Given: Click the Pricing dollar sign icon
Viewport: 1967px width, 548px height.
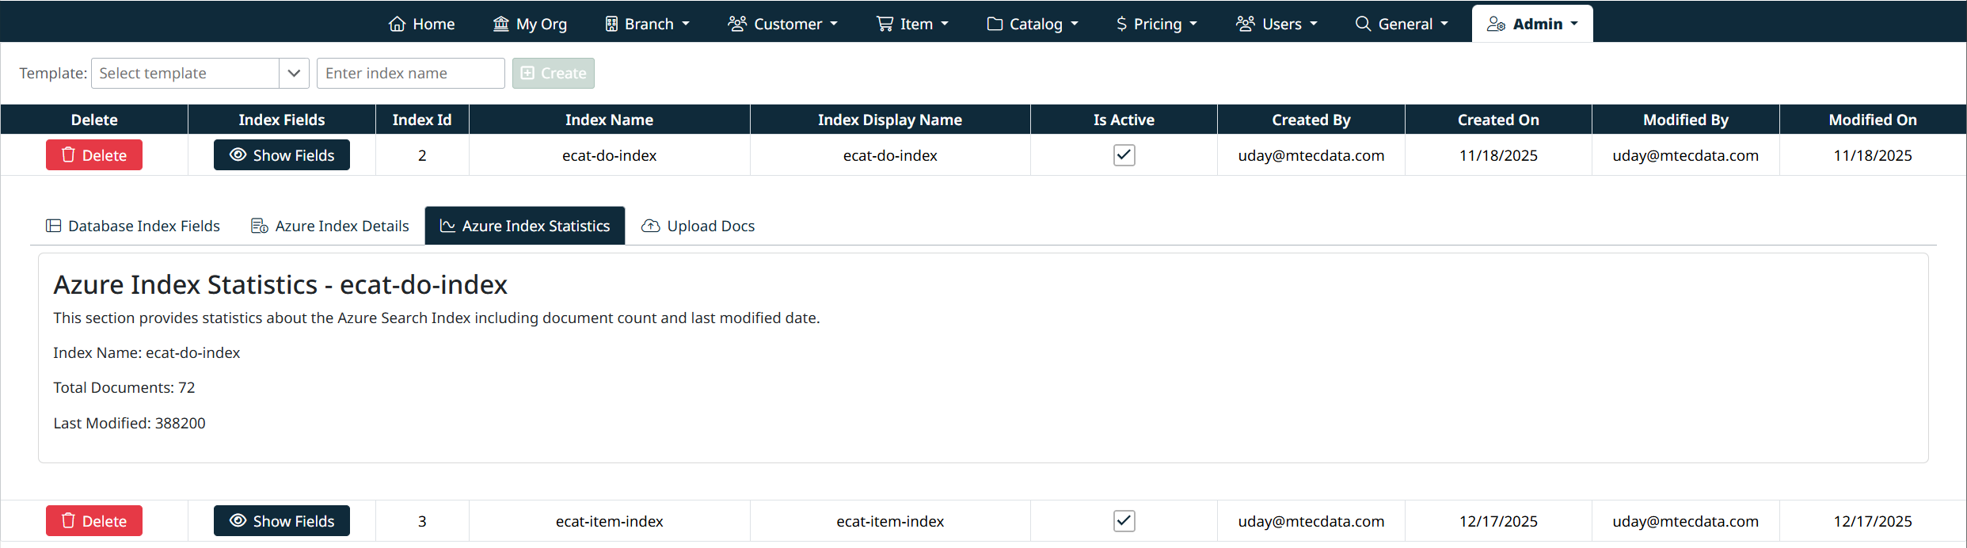Looking at the screenshot, I should pyautogui.click(x=1121, y=24).
